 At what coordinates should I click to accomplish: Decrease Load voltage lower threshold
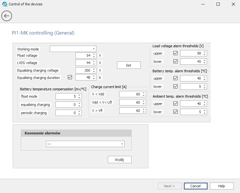(x=204, y=63)
